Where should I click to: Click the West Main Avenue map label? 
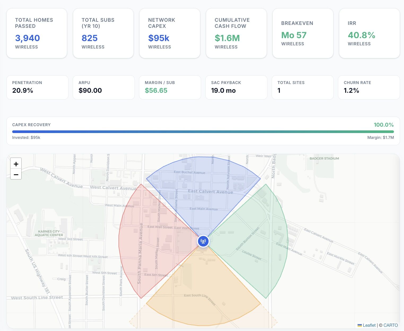(119, 205)
